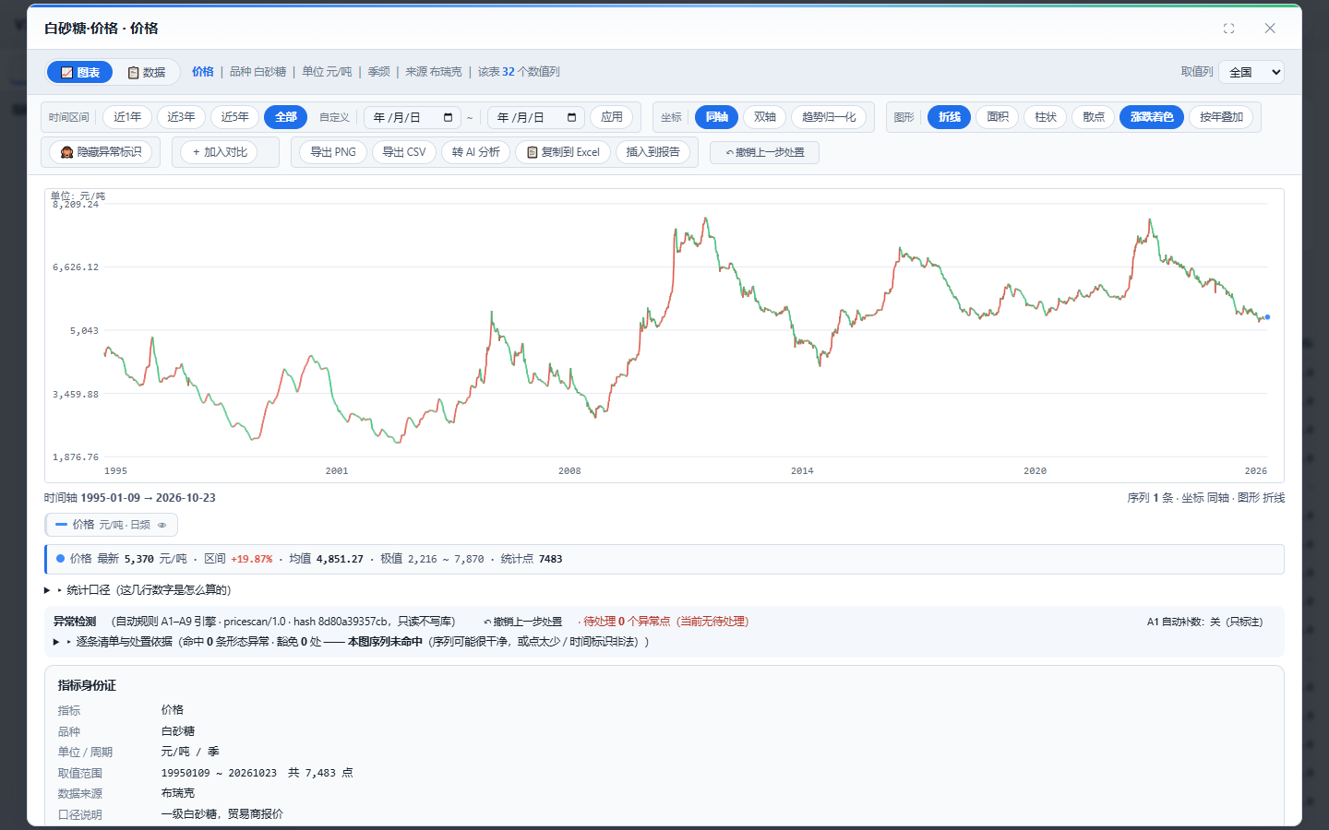Click 复制到 Excel clipboard button

[563, 152]
